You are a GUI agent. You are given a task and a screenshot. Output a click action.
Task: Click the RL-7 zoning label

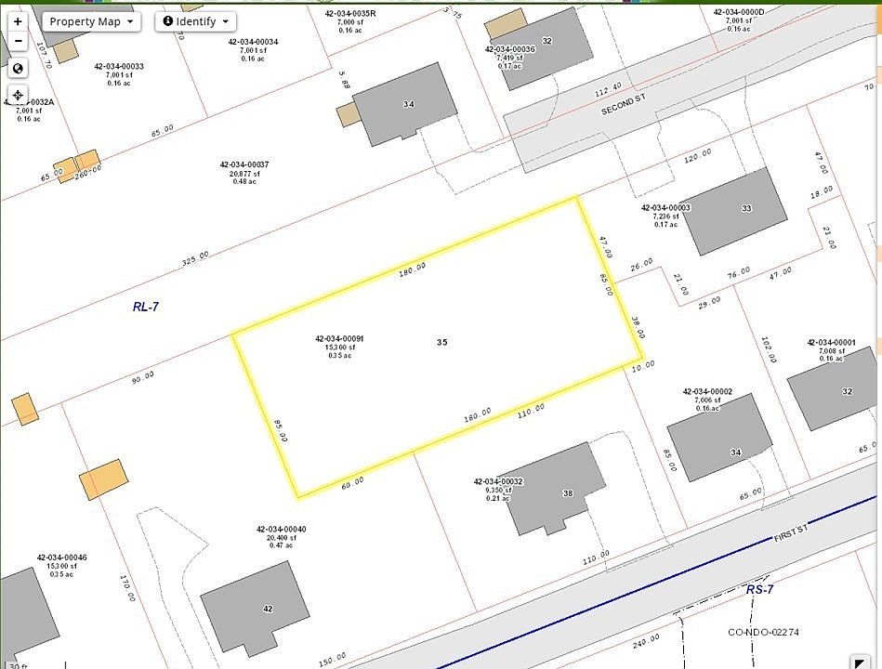(146, 307)
